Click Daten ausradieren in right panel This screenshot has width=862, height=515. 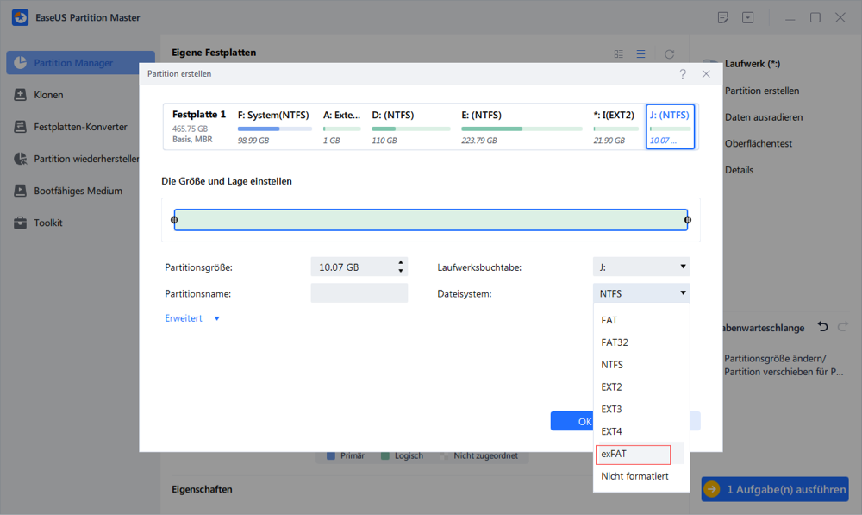point(763,117)
